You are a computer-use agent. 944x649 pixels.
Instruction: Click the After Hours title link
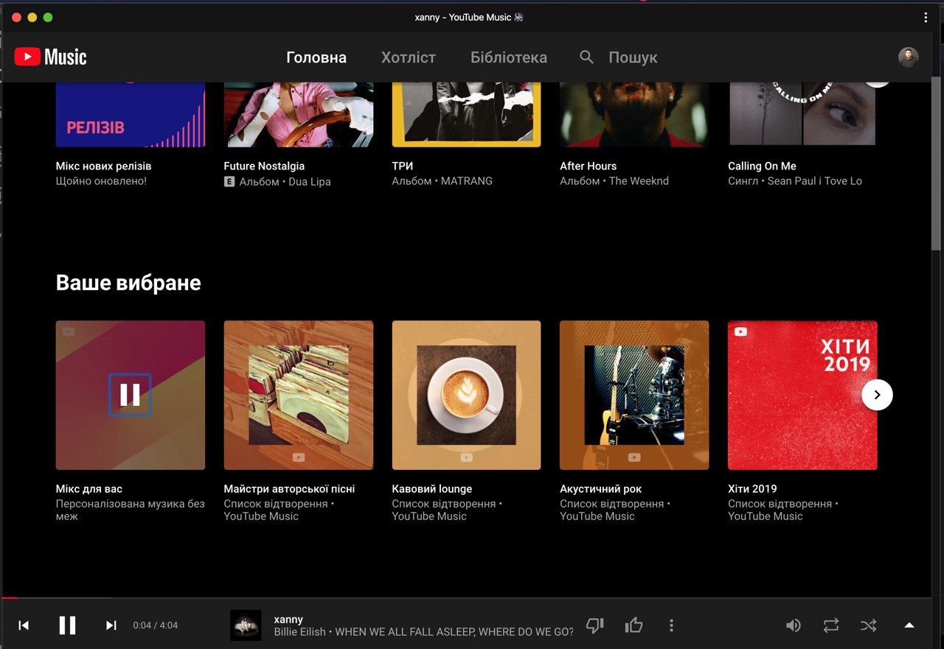(588, 166)
